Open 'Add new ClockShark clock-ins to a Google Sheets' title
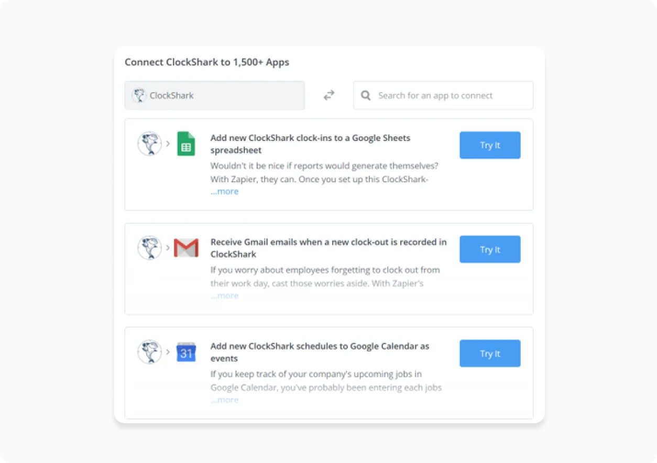 click(311, 144)
